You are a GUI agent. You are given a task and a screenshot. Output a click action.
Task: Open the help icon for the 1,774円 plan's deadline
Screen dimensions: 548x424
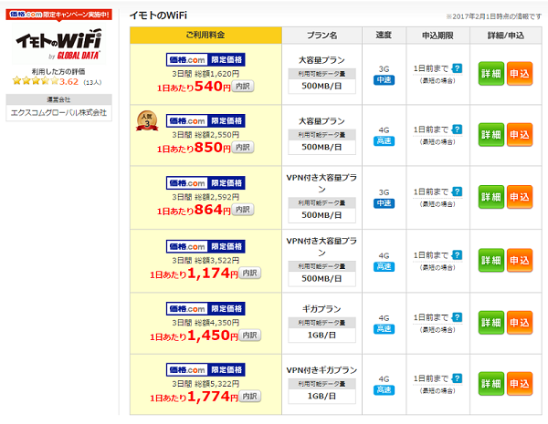pyautogui.click(x=458, y=378)
